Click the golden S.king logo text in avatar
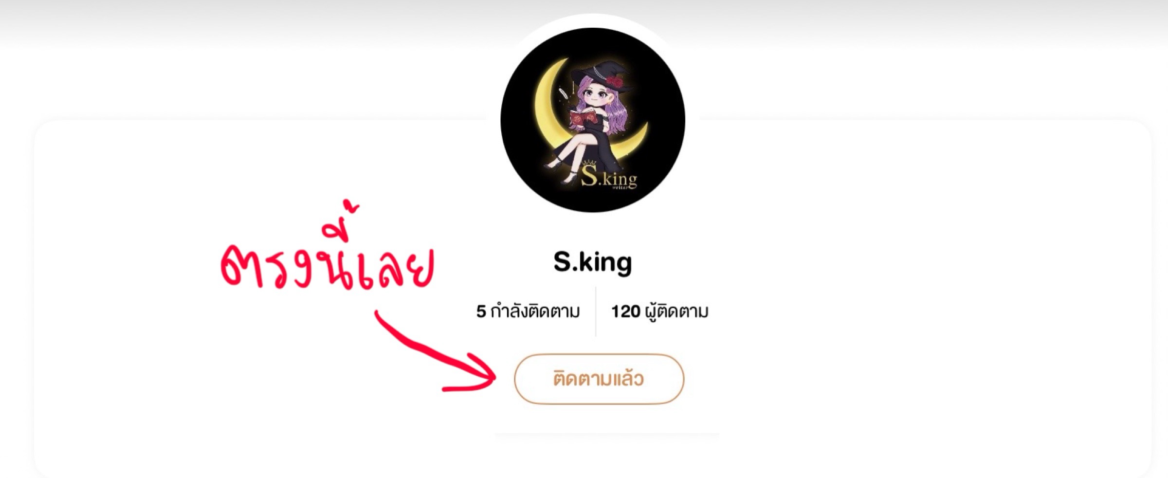The height and width of the screenshot is (478, 1168). [608, 178]
